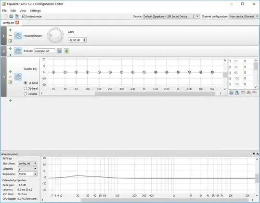The height and width of the screenshot is (203, 260).
Task: Select row handle 1 for Preamplification
Action: tap(4, 36)
